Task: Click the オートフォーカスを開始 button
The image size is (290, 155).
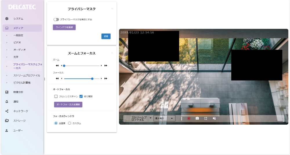Action: click(68, 104)
